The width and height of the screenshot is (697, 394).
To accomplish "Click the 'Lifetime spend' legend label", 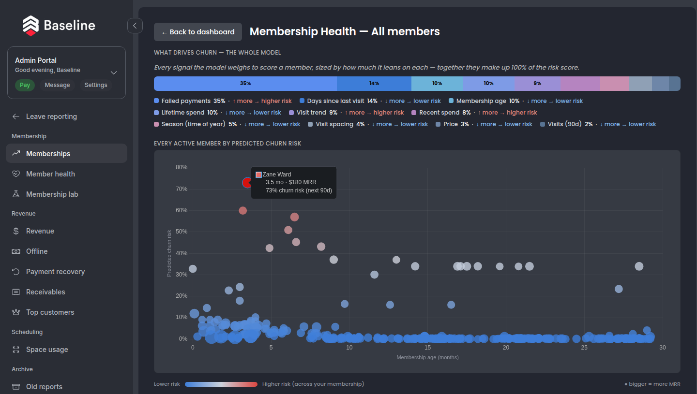I will click(x=183, y=113).
